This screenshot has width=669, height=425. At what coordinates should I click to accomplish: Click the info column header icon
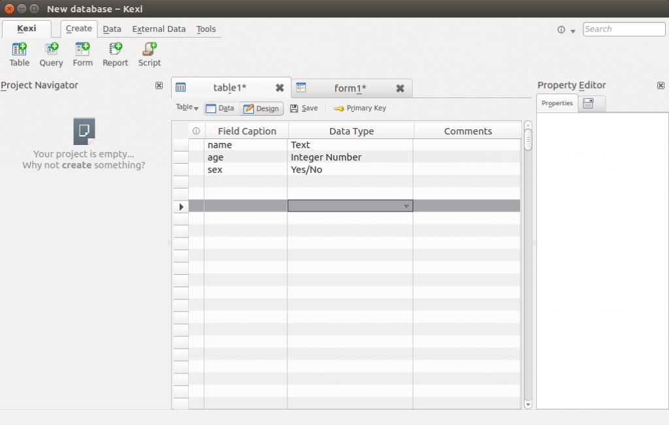click(196, 131)
